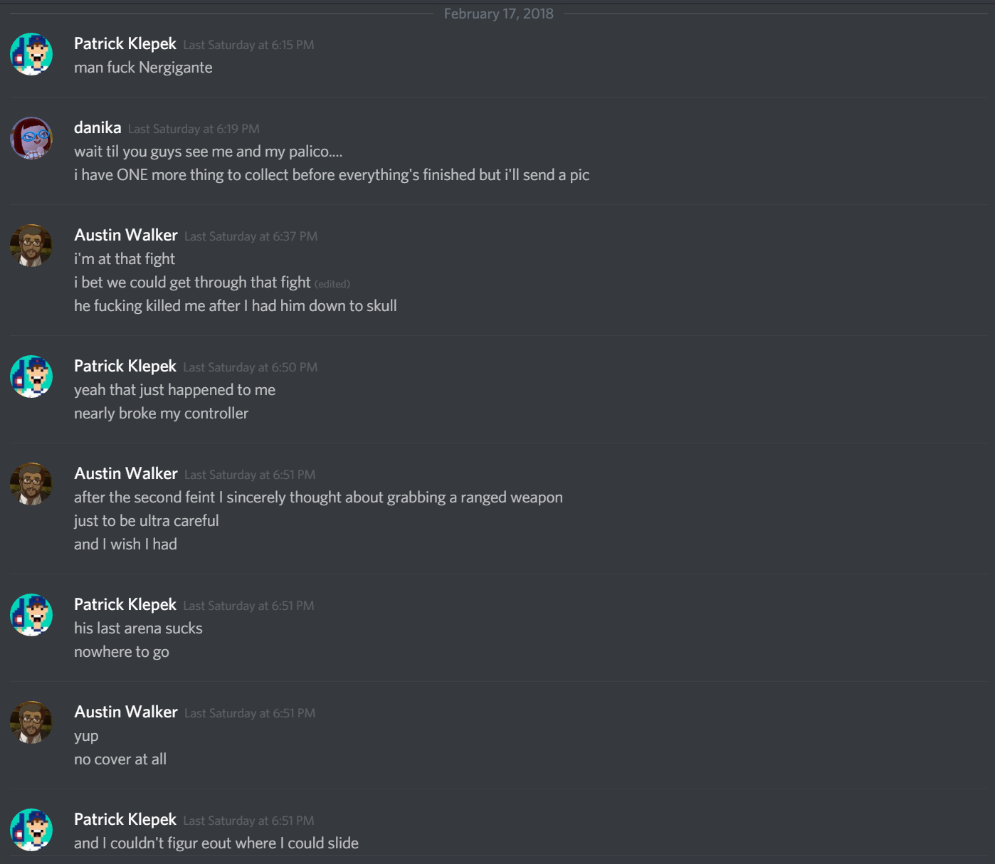Open Austin Walker's avatar at 6:37 PM

pyautogui.click(x=31, y=246)
